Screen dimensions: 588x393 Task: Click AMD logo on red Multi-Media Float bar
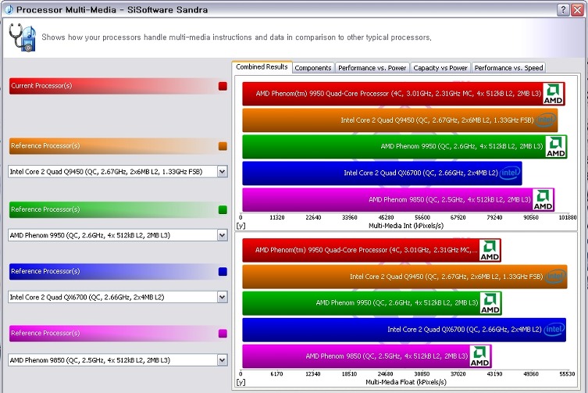490,250
